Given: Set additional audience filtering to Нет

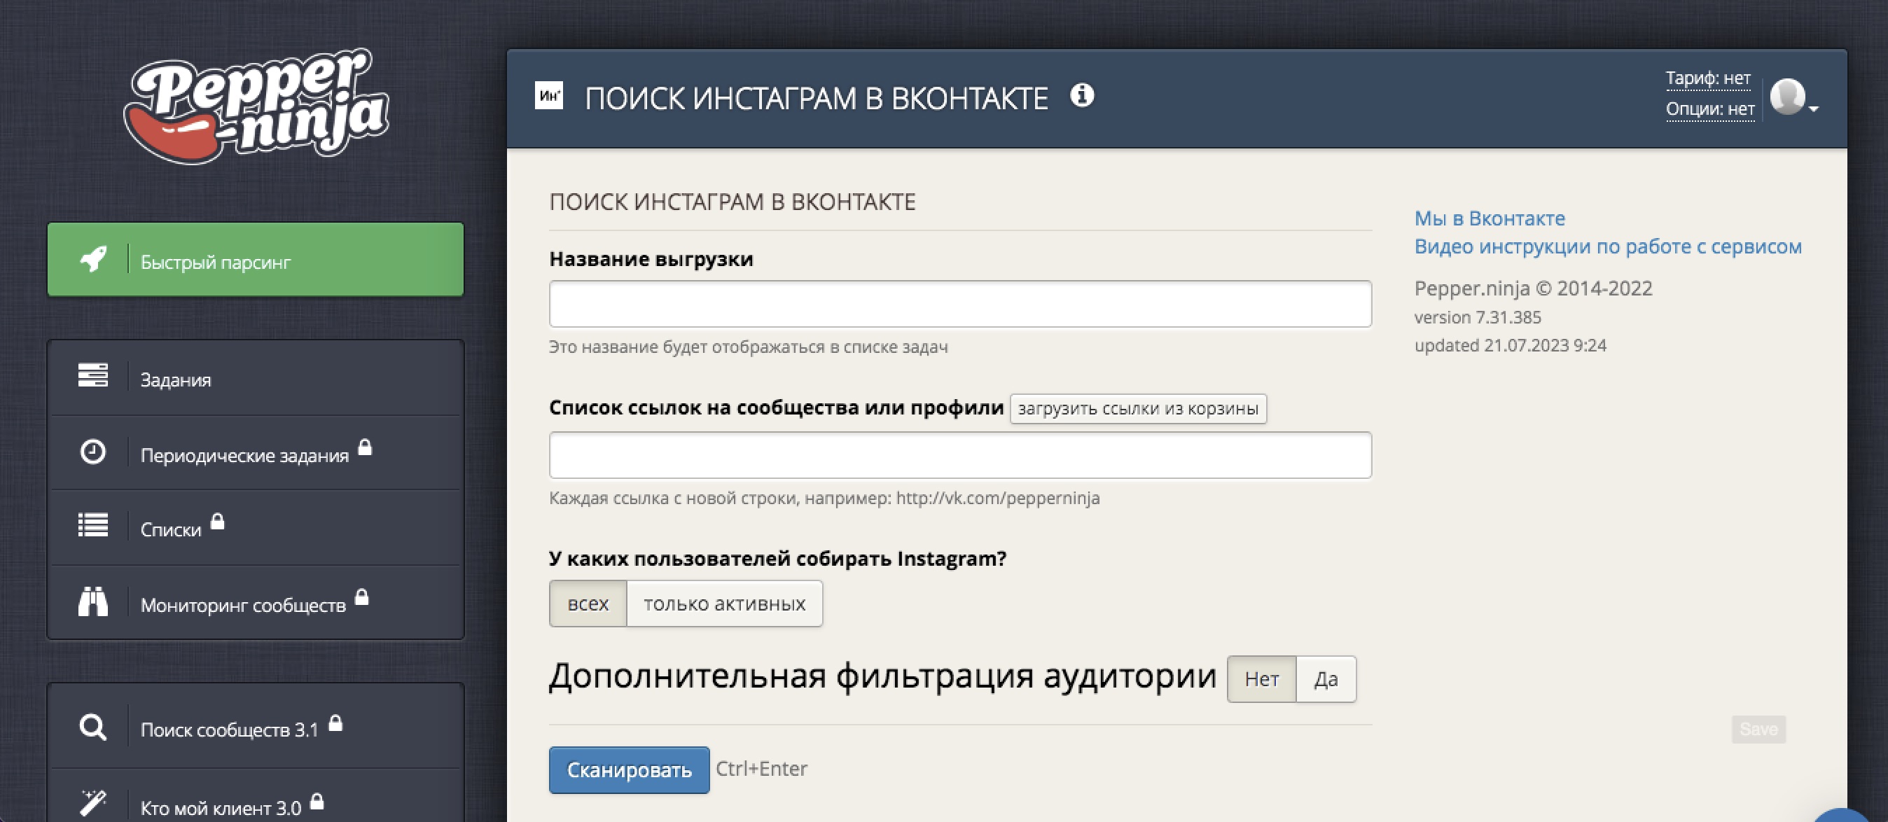Looking at the screenshot, I should 1262,679.
